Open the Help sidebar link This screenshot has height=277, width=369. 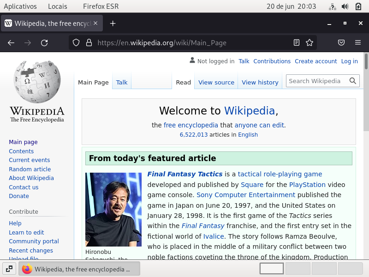[x=15, y=223]
